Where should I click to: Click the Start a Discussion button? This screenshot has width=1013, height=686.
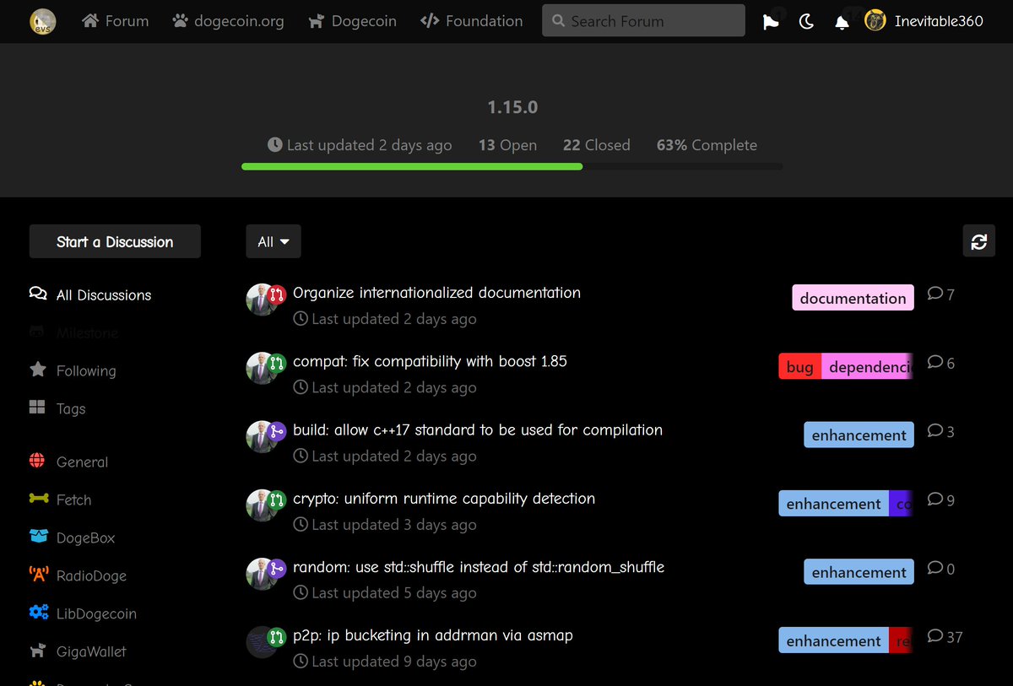tap(115, 241)
